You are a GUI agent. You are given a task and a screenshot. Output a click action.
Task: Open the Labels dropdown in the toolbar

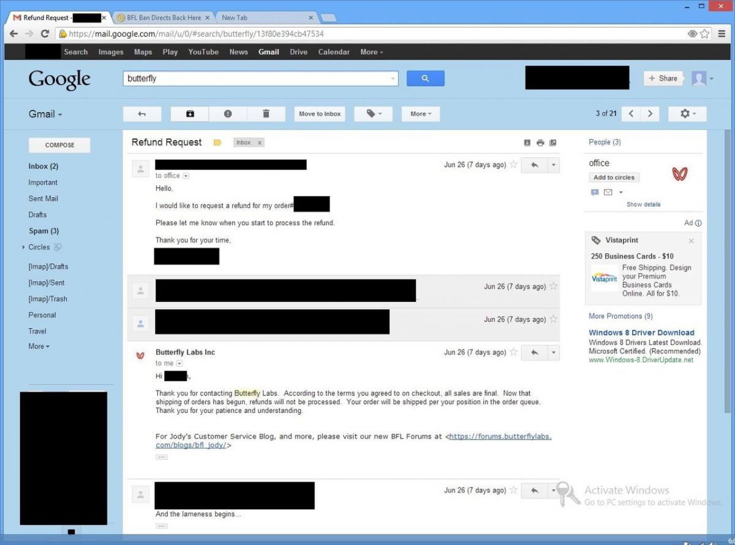[372, 114]
